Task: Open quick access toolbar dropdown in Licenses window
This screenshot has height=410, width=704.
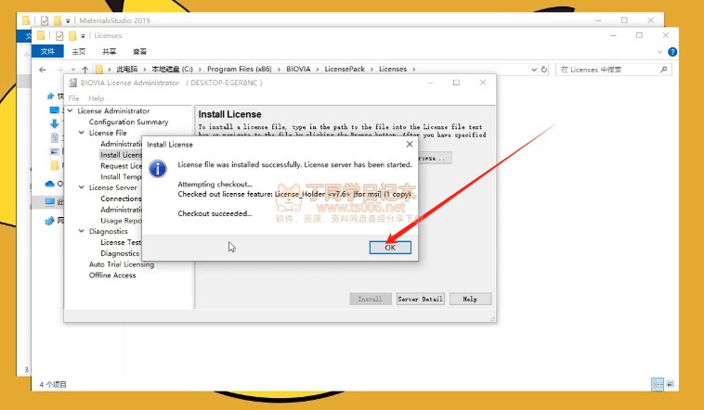Action: [83, 36]
